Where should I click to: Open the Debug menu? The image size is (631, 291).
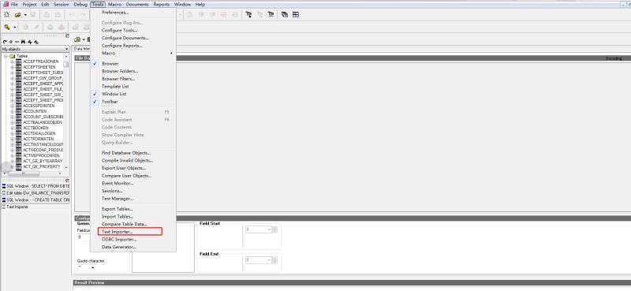click(x=80, y=5)
